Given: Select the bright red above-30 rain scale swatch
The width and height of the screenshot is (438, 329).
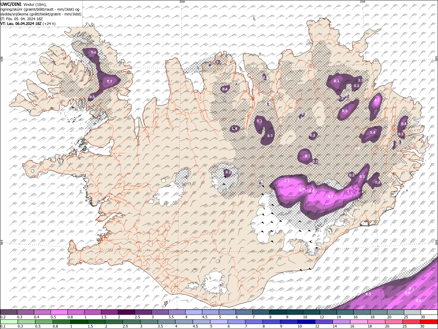Looking at the screenshot, I should click(429, 322).
